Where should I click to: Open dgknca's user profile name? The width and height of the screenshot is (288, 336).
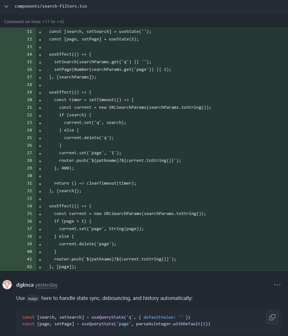click(x=25, y=285)
